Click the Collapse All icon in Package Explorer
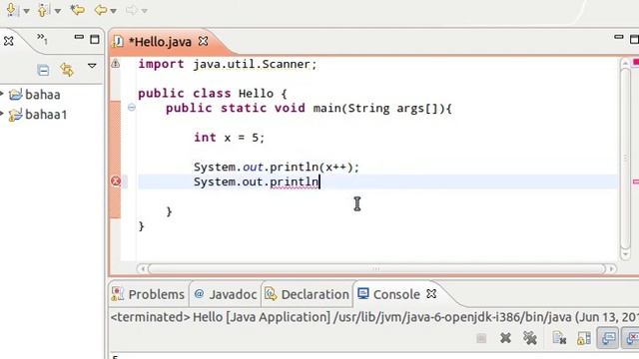 pyautogui.click(x=43, y=70)
